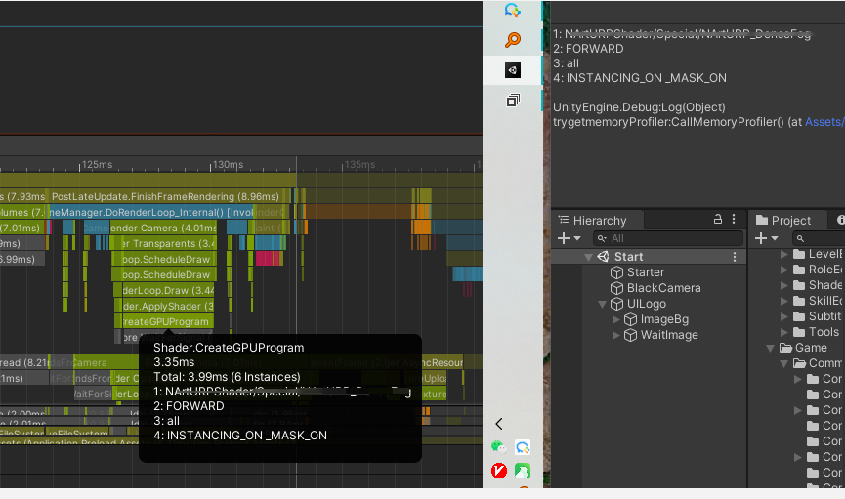Select the Starter object in Hierarchy
845x499 pixels.
point(645,272)
